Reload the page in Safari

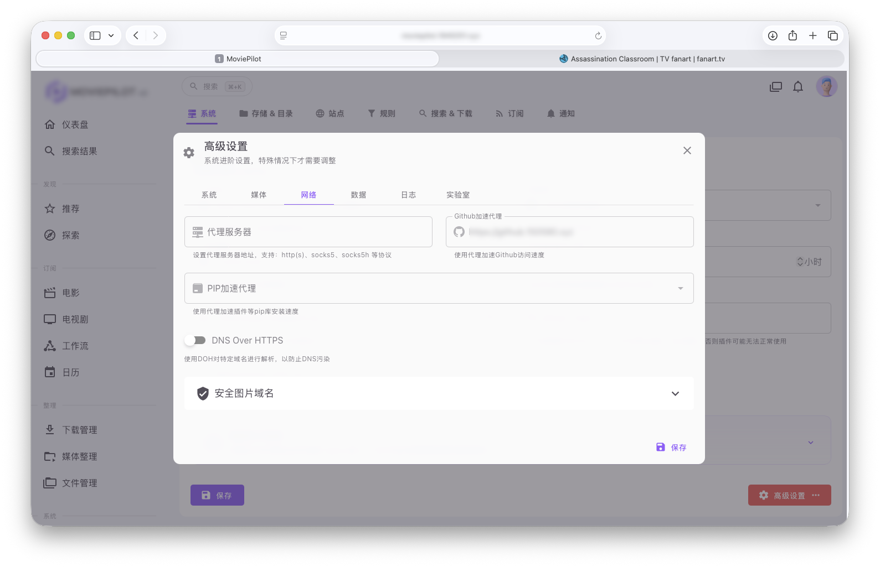(x=598, y=36)
